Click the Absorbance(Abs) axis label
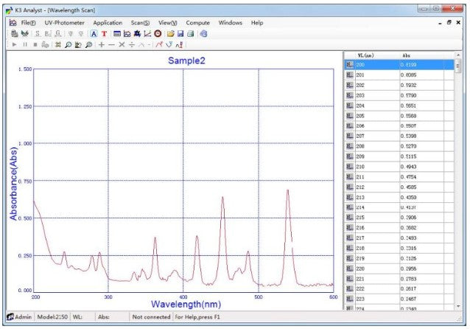The image size is (470, 329). (13, 184)
